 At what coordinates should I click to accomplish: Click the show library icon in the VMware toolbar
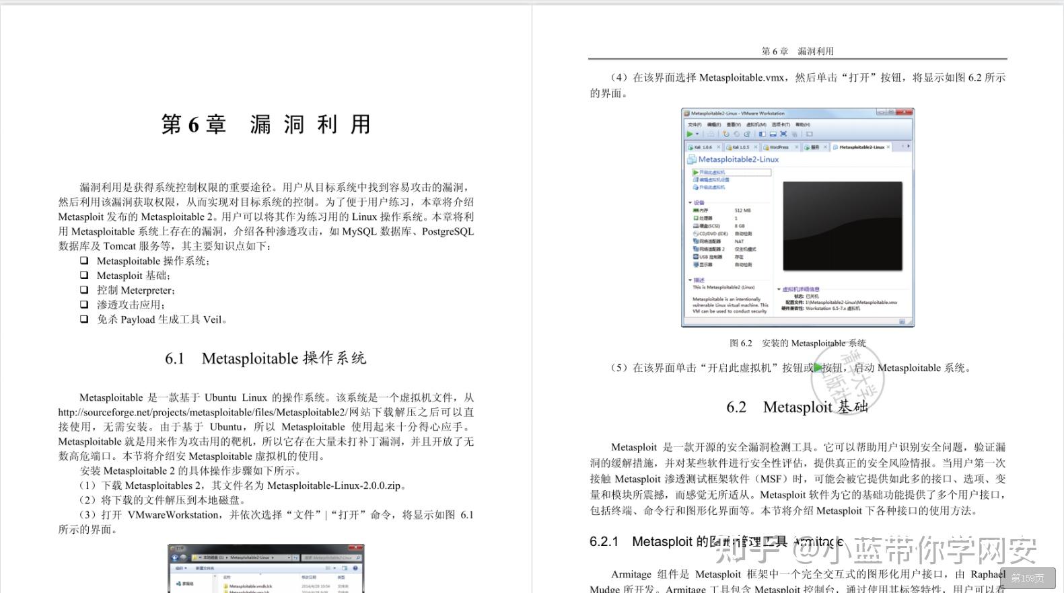[x=762, y=134]
